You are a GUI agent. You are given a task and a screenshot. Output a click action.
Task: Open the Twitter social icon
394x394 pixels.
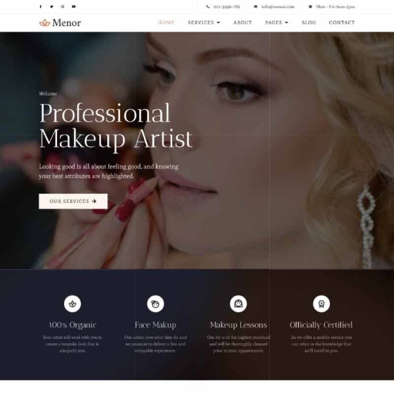tap(52, 6)
